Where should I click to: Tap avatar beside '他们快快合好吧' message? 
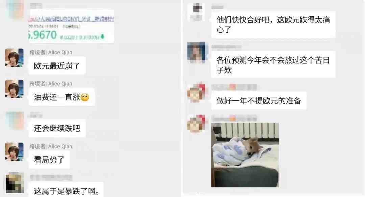pyautogui.click(x=196, y=11)
